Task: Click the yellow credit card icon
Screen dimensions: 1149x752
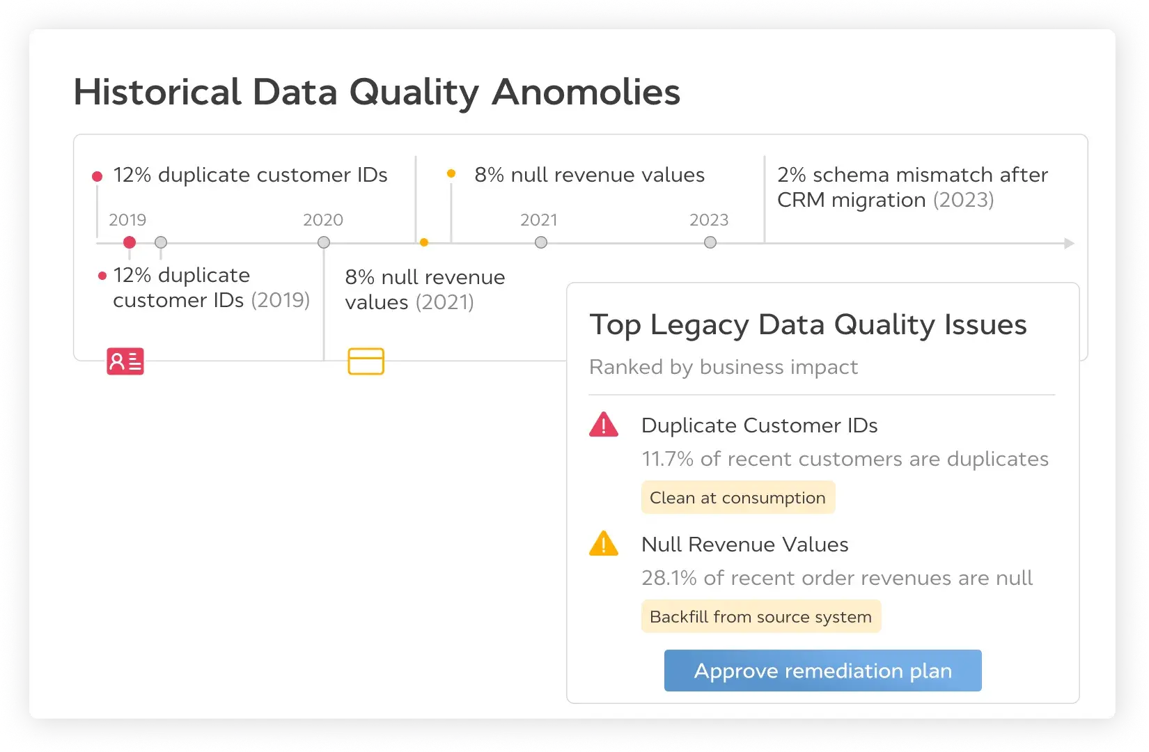Action: click(366, 361)
